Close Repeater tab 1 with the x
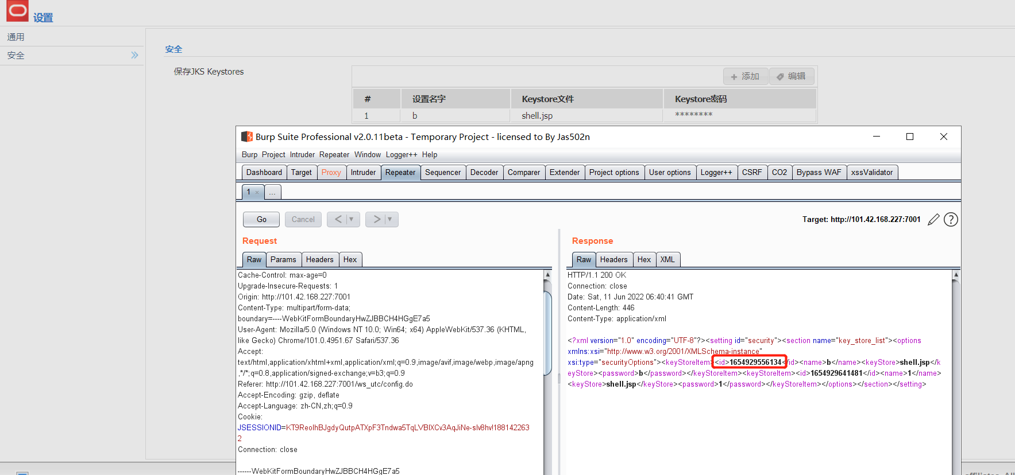 click(x=257, y=192)
